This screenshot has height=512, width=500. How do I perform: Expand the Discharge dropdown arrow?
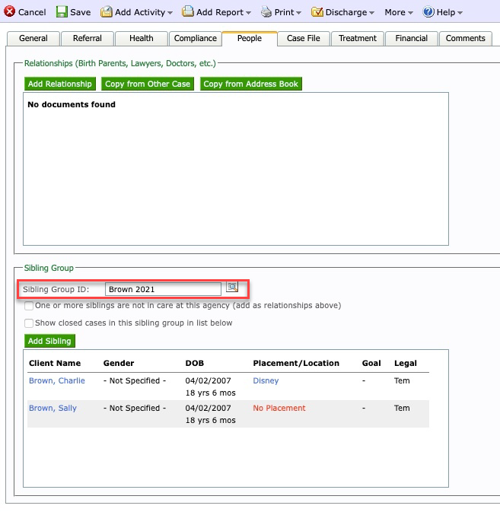(x=371, y=13)
